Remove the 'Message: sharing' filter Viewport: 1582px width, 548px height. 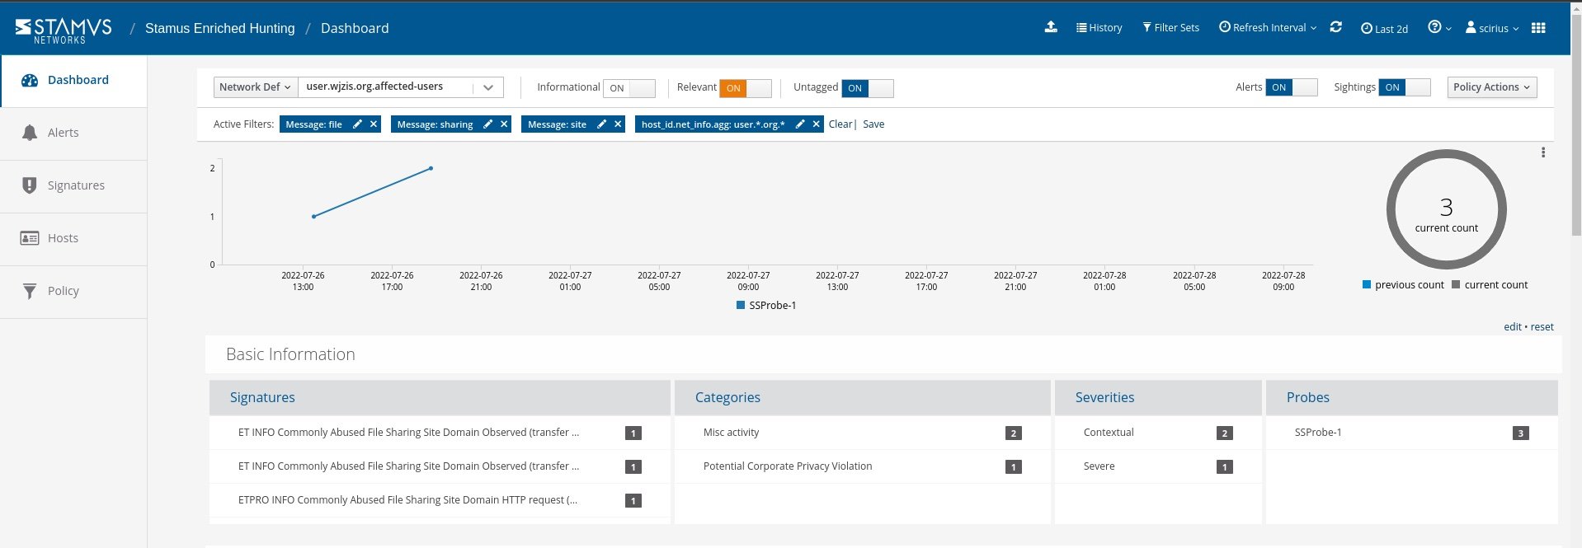coord(504,124)
